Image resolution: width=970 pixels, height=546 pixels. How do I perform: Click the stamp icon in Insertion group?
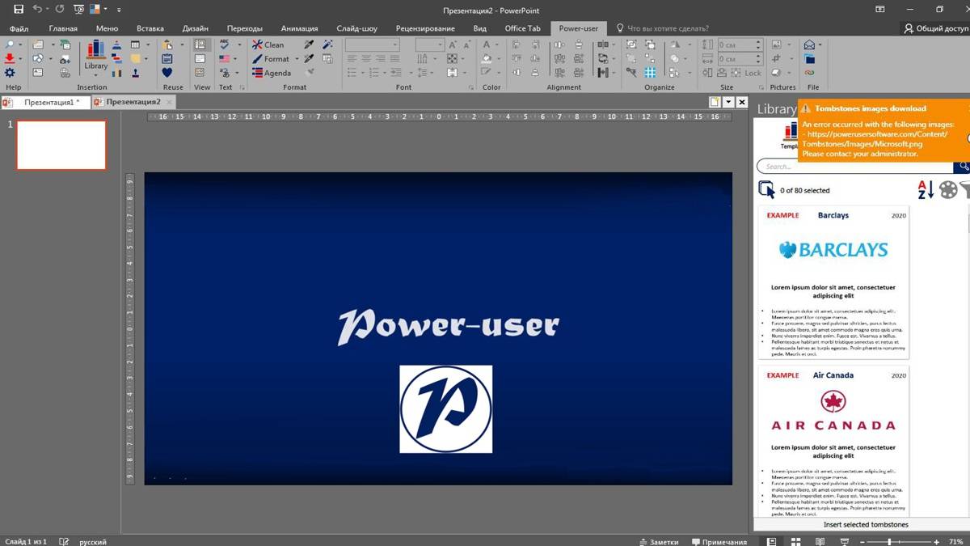(x=135, y=73)
